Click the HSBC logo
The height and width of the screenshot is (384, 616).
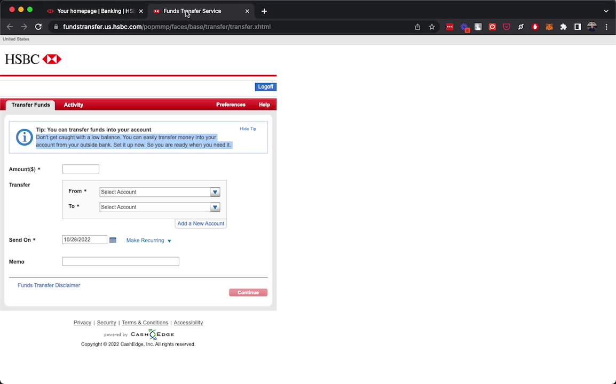[33, 59]
